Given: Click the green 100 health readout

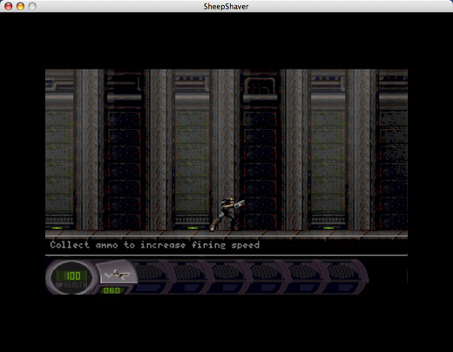Looking at the screenshot, I should [x=72, y=275].
